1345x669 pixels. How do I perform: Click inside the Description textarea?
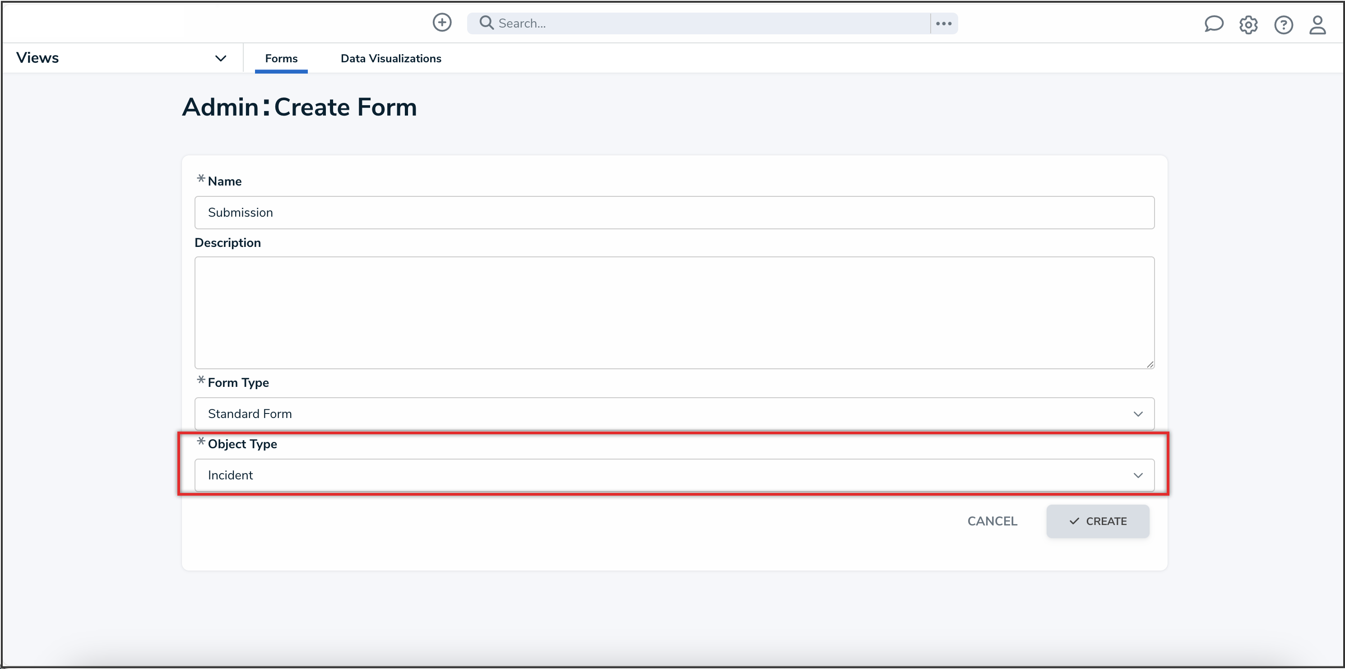[x=673, y=312]
